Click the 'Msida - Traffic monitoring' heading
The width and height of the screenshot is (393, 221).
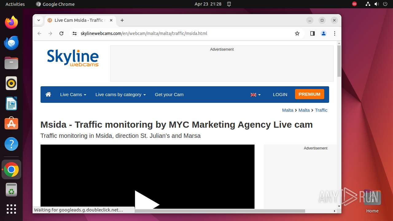[x=177, y=125]
